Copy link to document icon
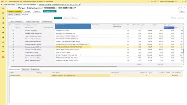This screenshot has width=187, height=105. (179, 8)
